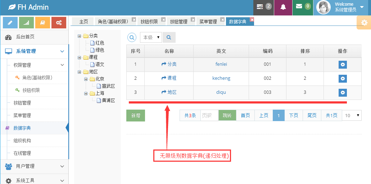
Task: Select 红色 in the tree
Action: (100, 43)
